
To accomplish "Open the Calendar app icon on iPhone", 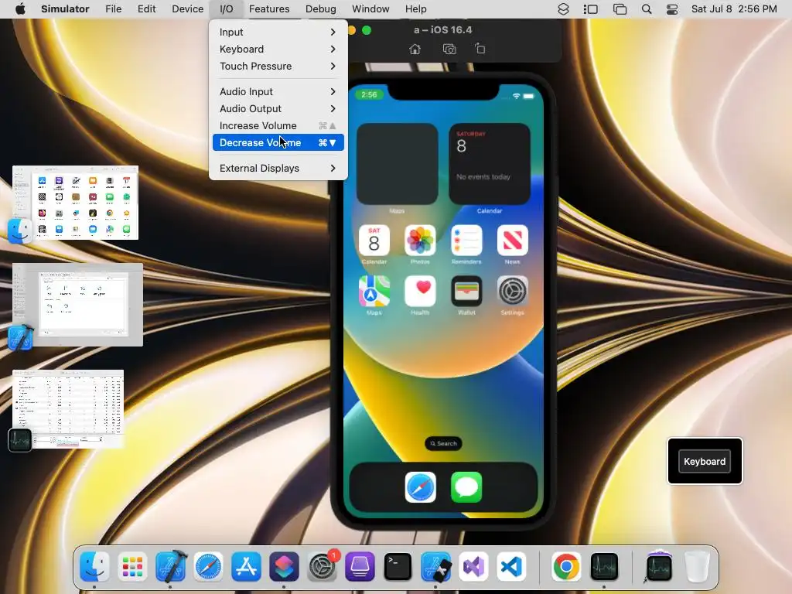I will click(x=374, y=241).
